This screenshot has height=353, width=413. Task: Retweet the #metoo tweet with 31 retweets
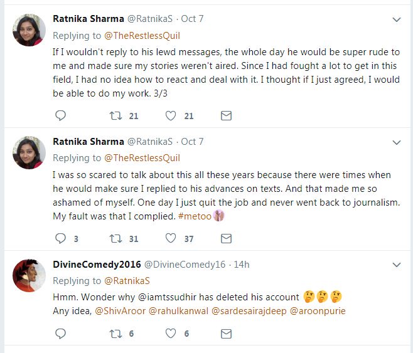(115, 238)
